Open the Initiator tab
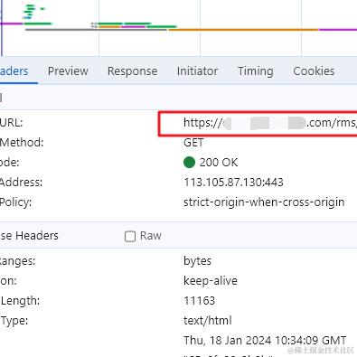357x357 pixels. click(x=197, y=71)
